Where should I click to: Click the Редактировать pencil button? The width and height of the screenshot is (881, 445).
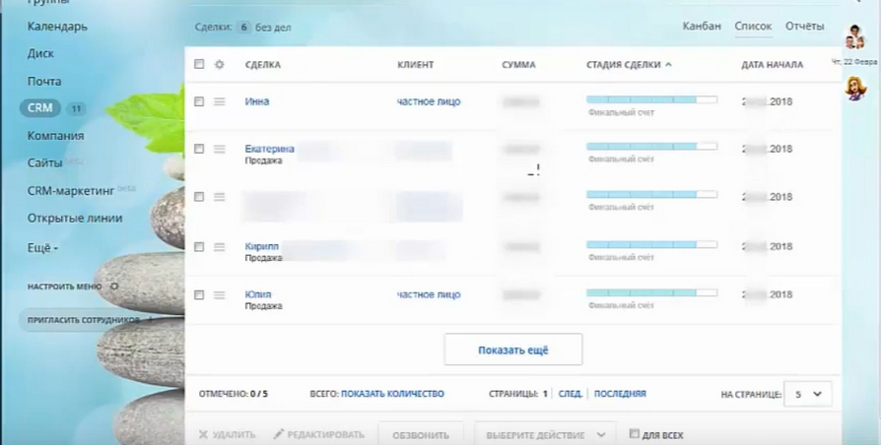(x=319, y=435)
